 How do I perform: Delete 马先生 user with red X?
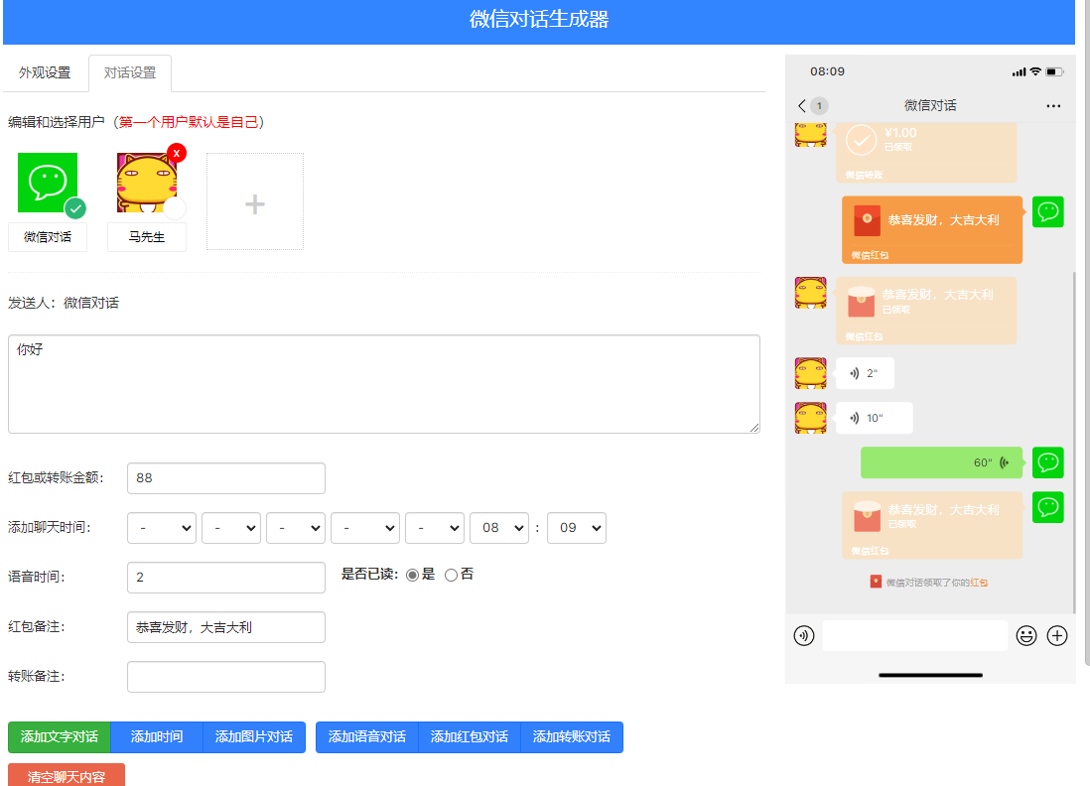point(177,153)
